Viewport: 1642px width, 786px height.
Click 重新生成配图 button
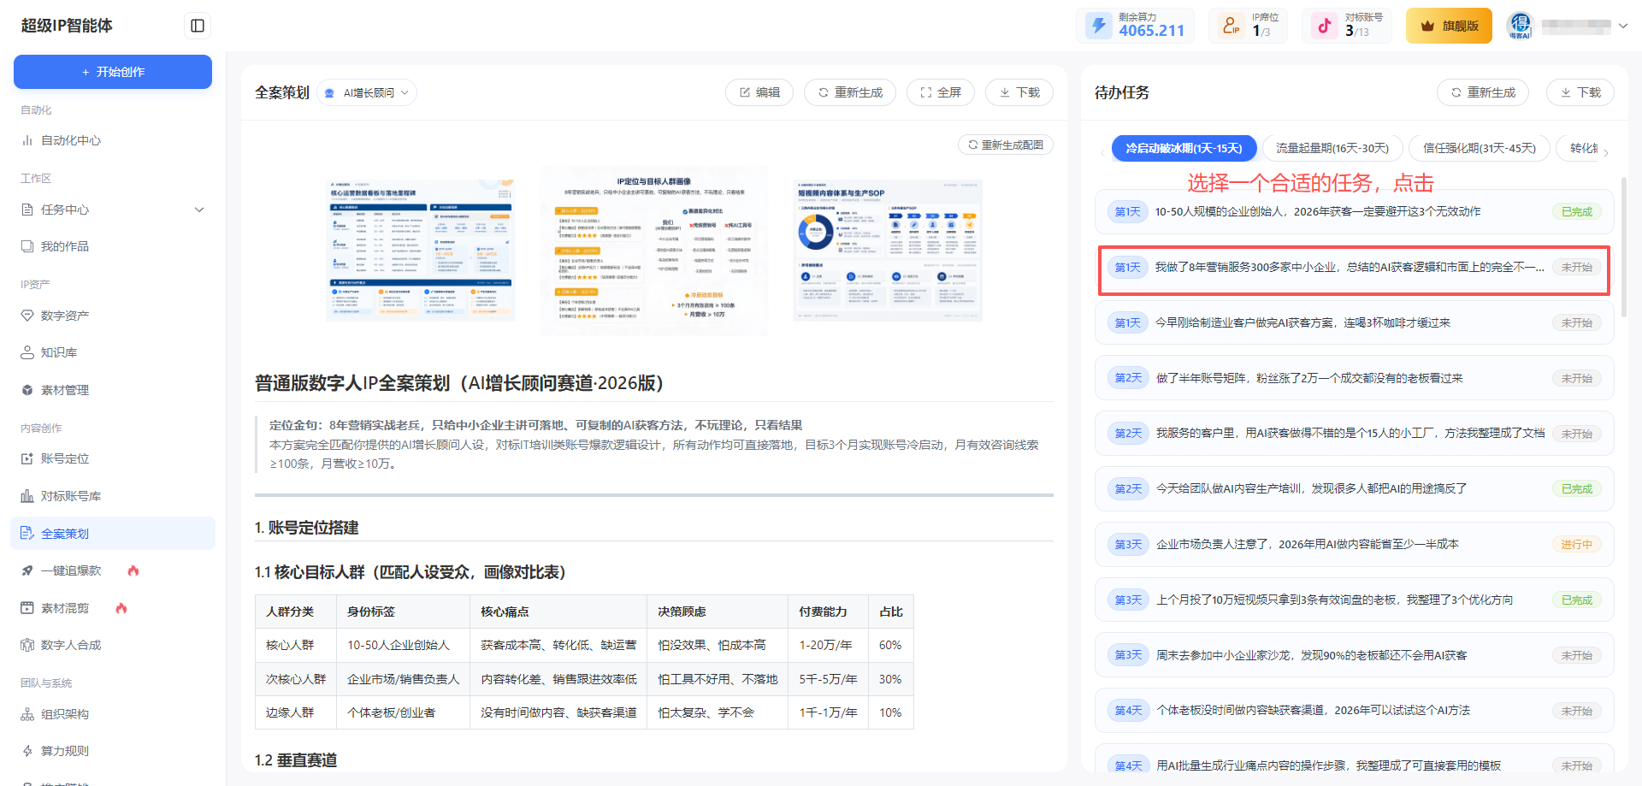click(x=1006, y=145)
